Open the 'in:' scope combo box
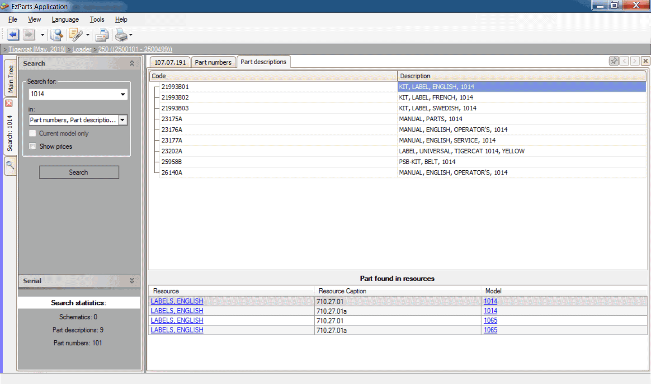Viewport: 651px width, 384px height. 78,120
